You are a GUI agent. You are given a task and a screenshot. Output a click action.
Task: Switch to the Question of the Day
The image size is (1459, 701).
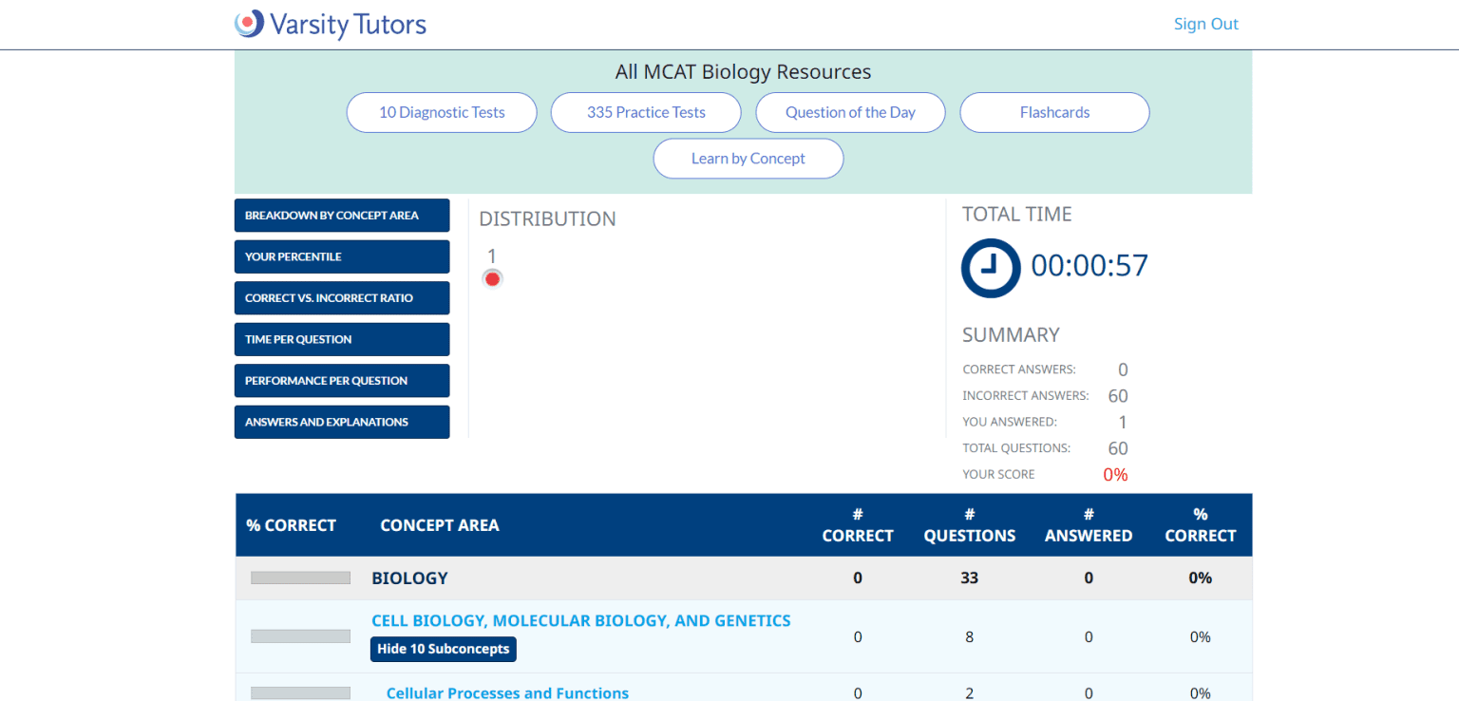[x=850, y=112]
